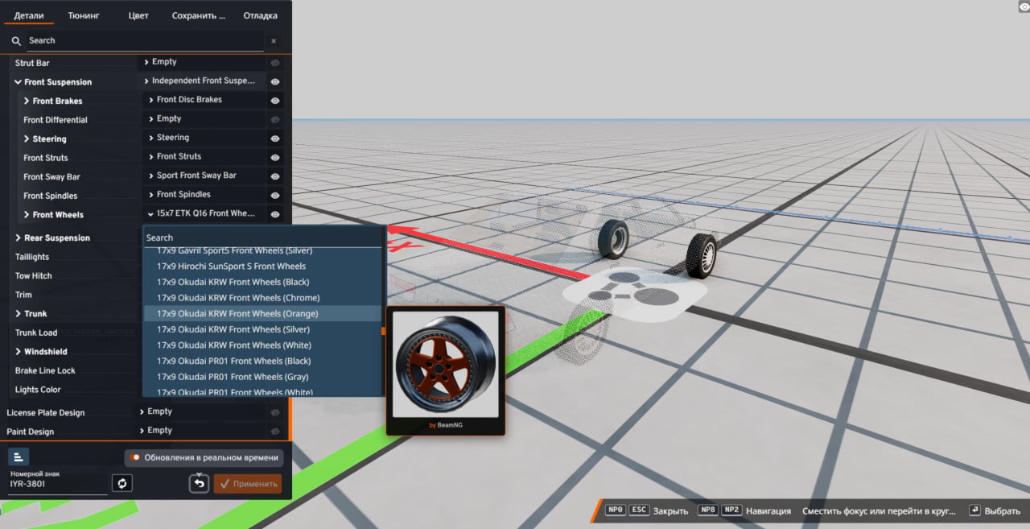Screen dimensions: 1030x529
Task: Select 17x9 Okudai PR01 Front Wheels (Black)
Action: point(262,361)
